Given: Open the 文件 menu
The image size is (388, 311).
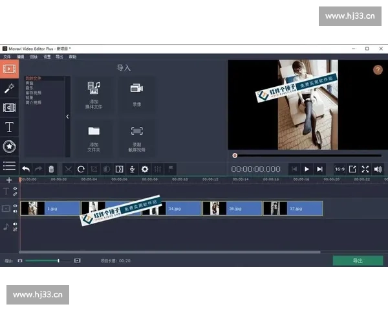Looking at the screenshot, I should click(x=6, y=57).
